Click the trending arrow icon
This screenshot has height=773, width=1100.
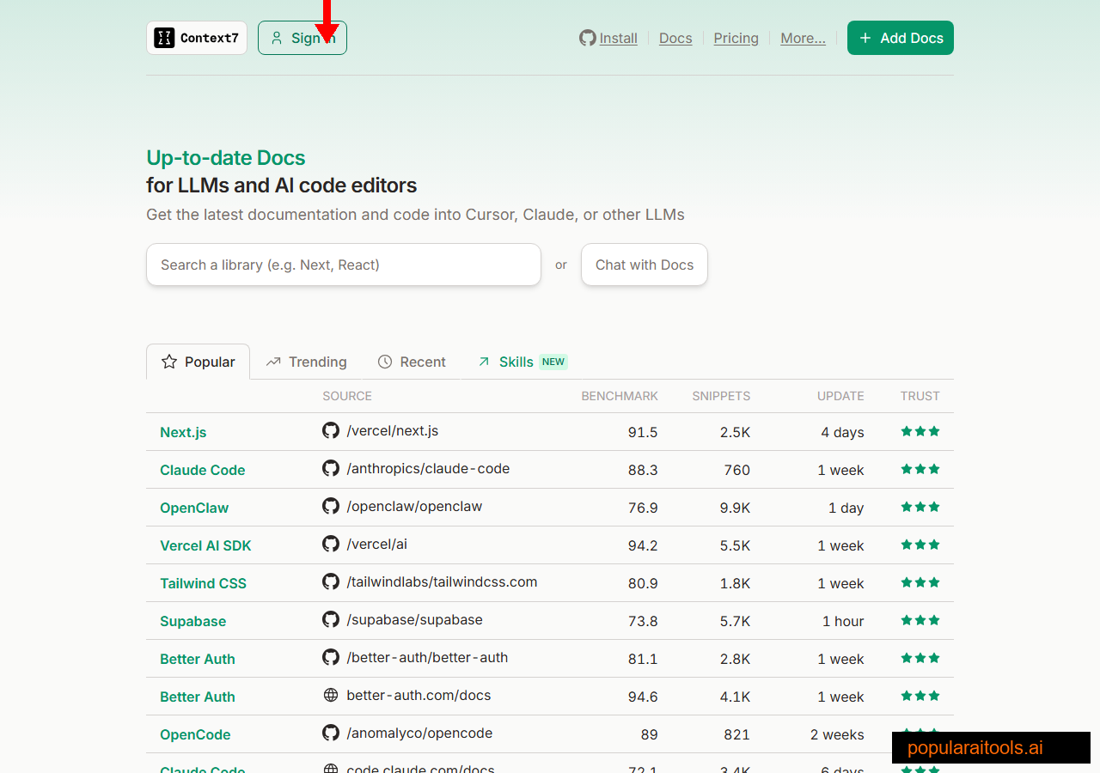pyautogui.click(x=273, y=362)
